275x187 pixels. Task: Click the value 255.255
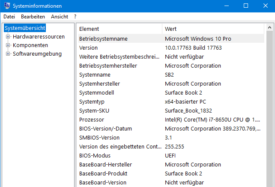click(174, 146)
